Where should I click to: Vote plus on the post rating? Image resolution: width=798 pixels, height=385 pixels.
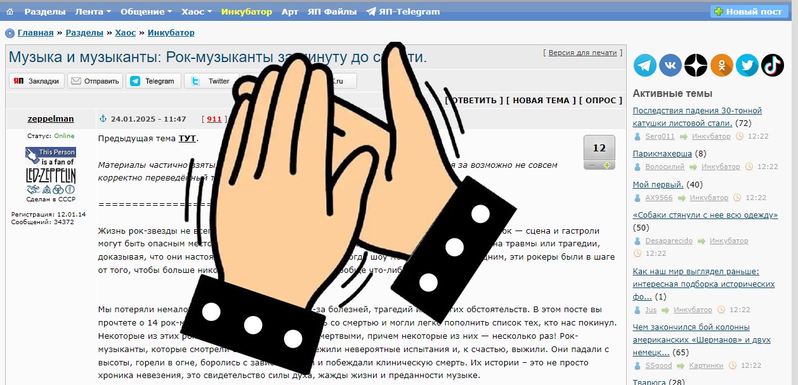coord(607,165)
